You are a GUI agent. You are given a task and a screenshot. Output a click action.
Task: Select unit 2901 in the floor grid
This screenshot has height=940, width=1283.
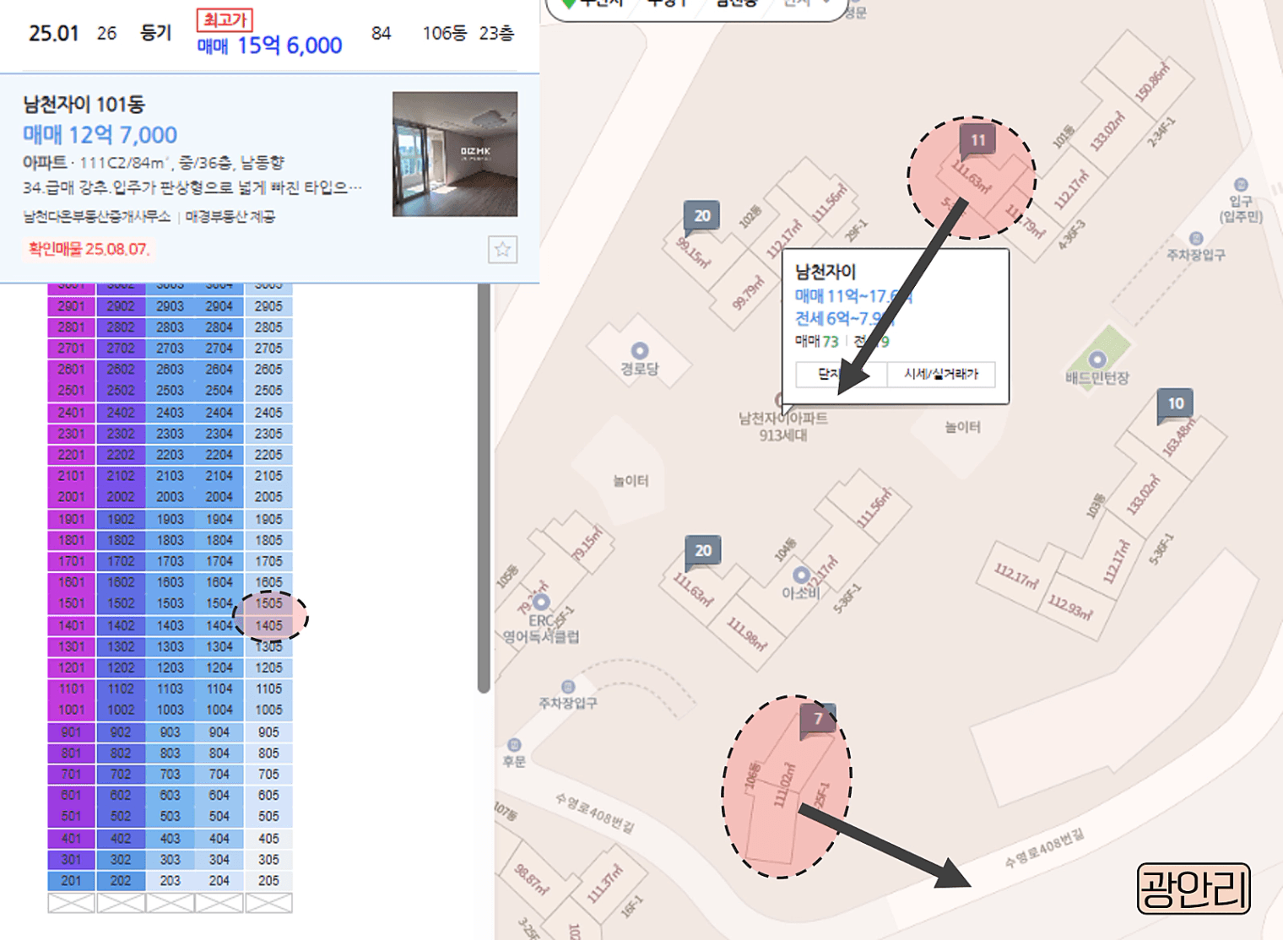72,306
